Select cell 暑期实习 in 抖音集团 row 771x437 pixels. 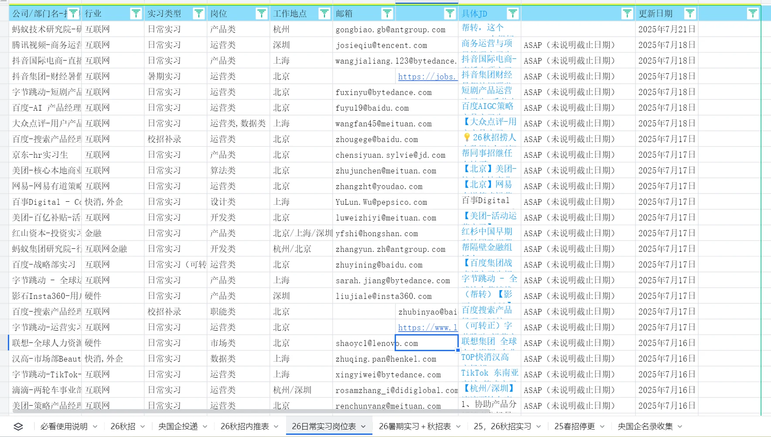click(x=175, y=77)
